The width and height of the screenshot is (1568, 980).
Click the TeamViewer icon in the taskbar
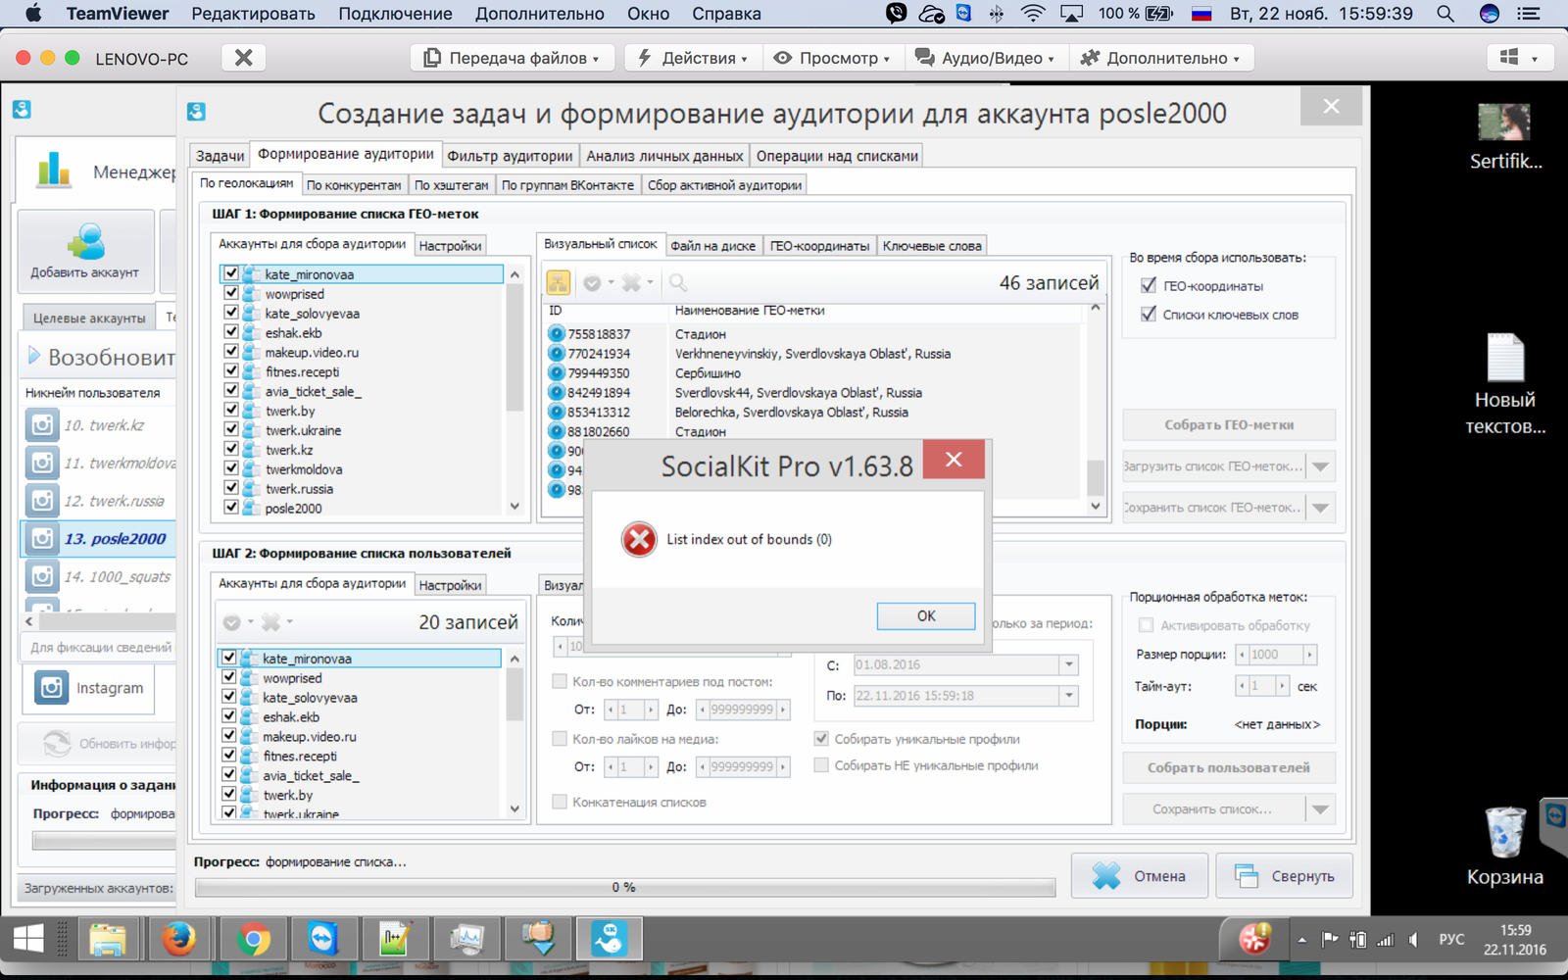pos(322,940)
